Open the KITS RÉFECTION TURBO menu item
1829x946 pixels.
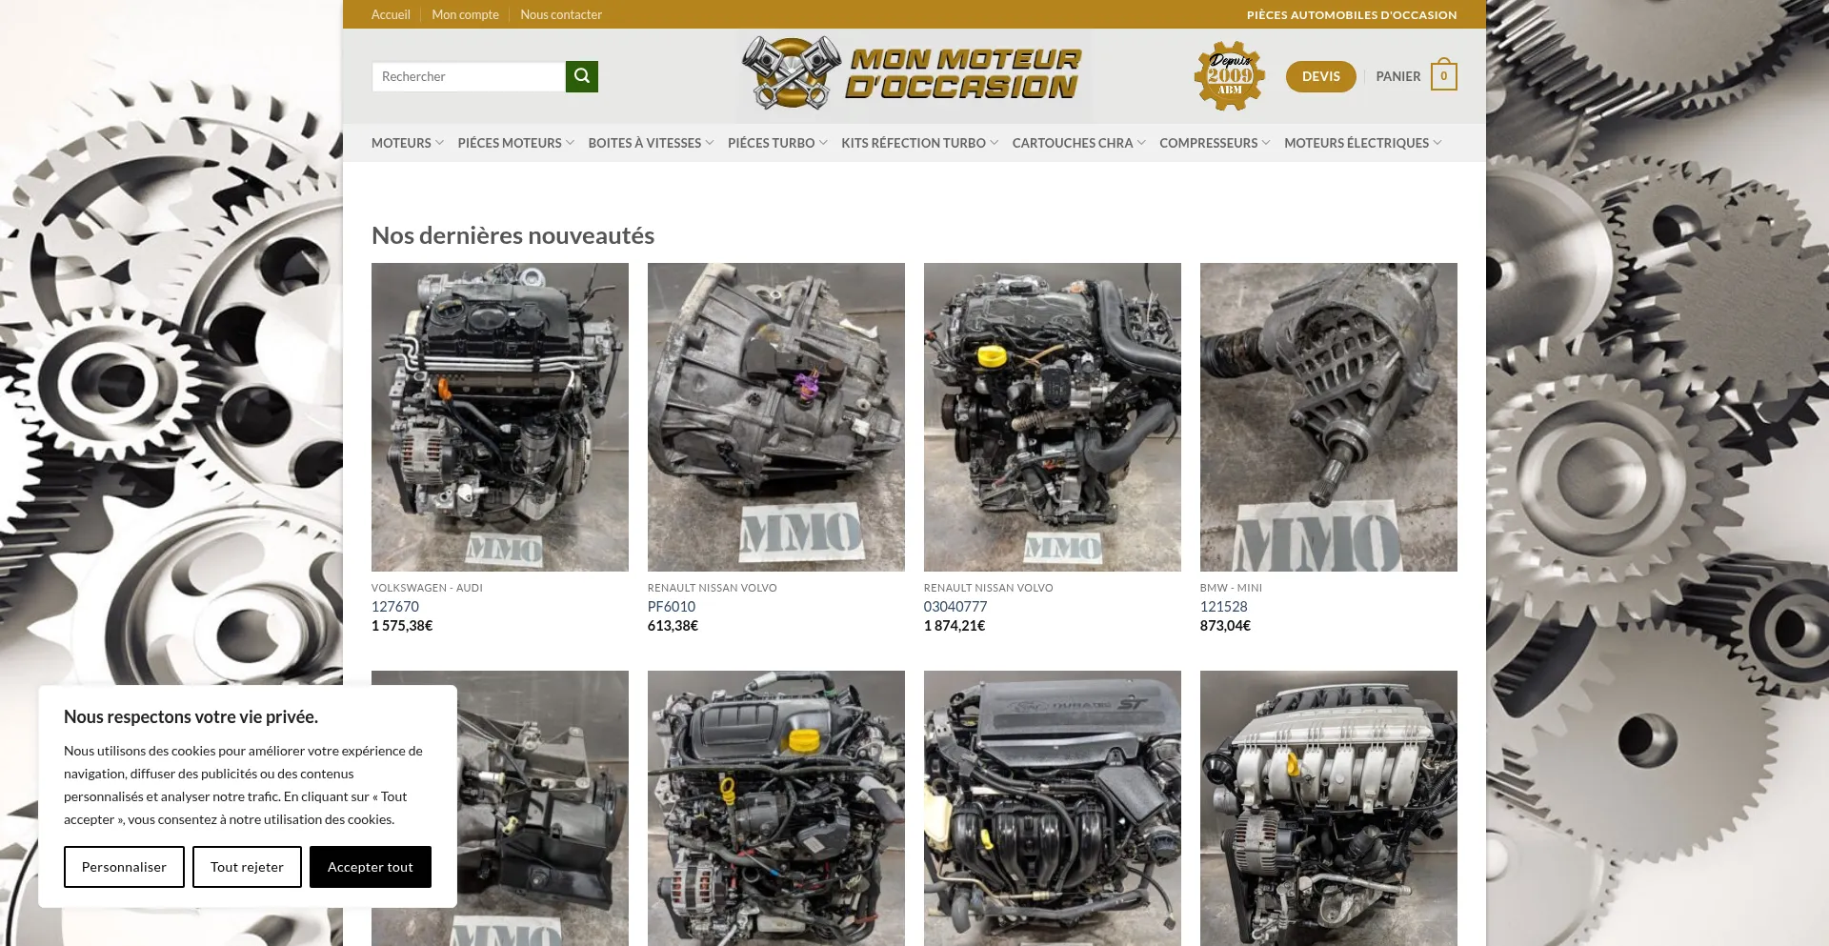pyautogui.click(x=914, y=143)
